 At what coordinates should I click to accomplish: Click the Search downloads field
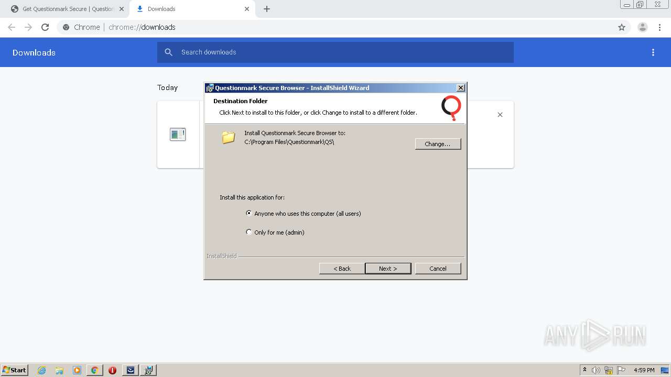point(335,52)
